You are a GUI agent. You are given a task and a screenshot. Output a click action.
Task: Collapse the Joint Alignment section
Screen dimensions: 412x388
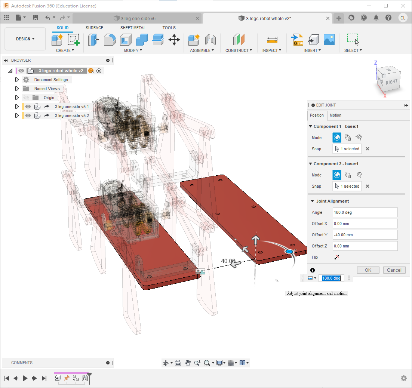point(313,201)
